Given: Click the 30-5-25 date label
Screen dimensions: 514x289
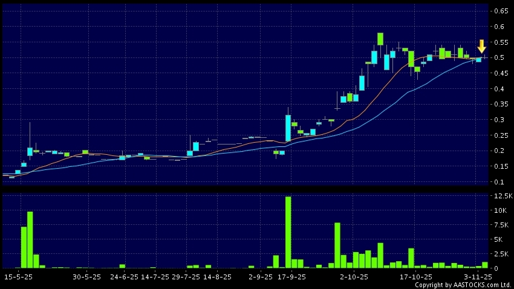Looking at the screenshot, I should 86,277.
